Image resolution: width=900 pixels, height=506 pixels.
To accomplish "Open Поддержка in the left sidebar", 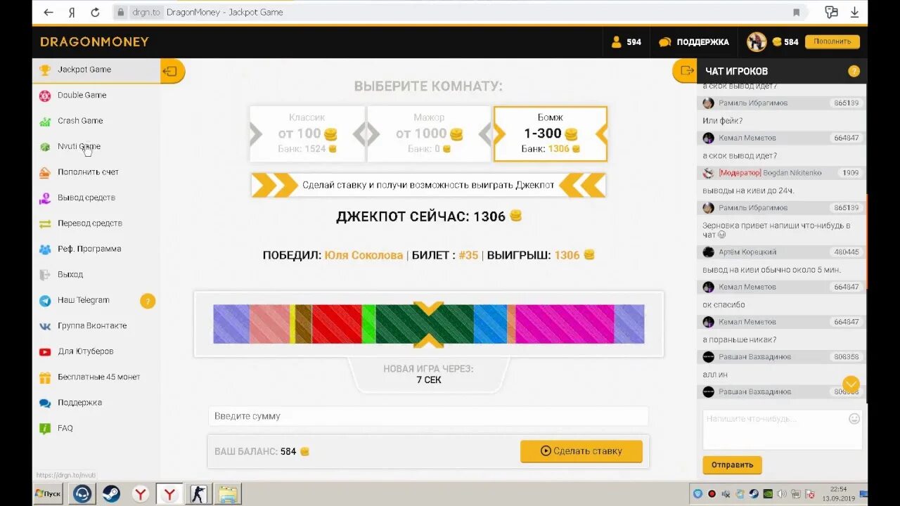I will (79, 403).
